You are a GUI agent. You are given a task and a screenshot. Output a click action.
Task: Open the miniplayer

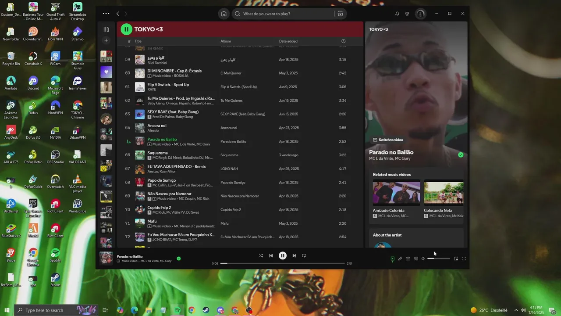pos(456,259)
